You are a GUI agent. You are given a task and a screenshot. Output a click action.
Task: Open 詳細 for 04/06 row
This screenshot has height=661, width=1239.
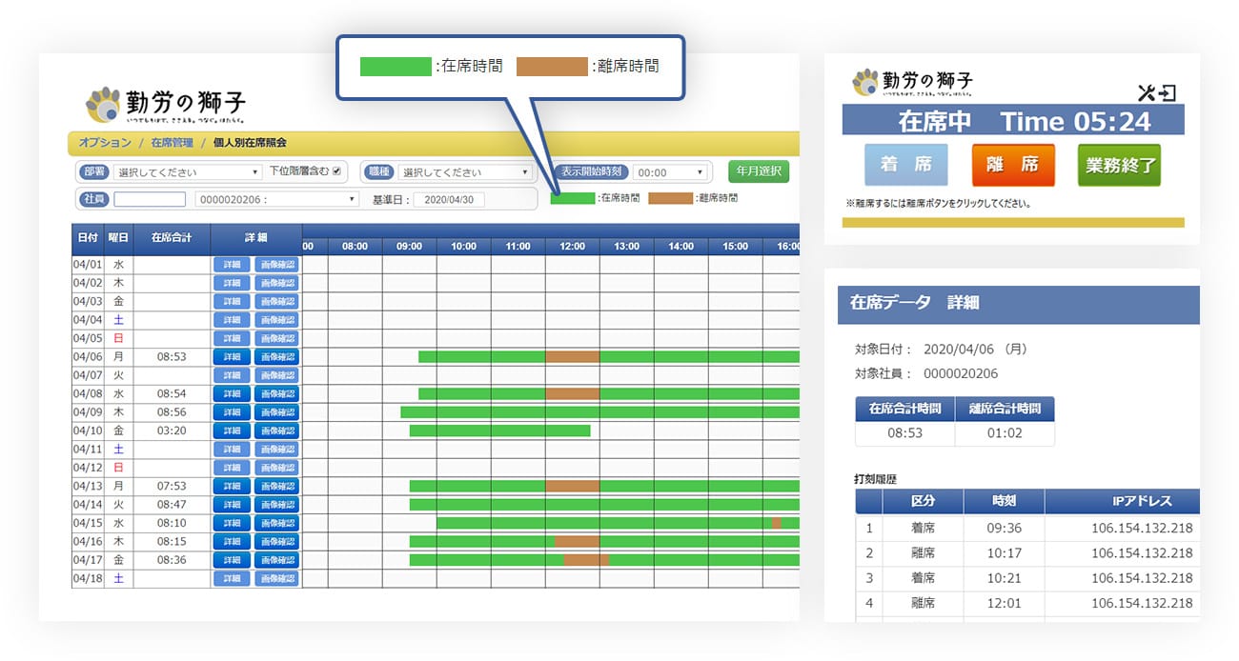click(x=232, y=357)
